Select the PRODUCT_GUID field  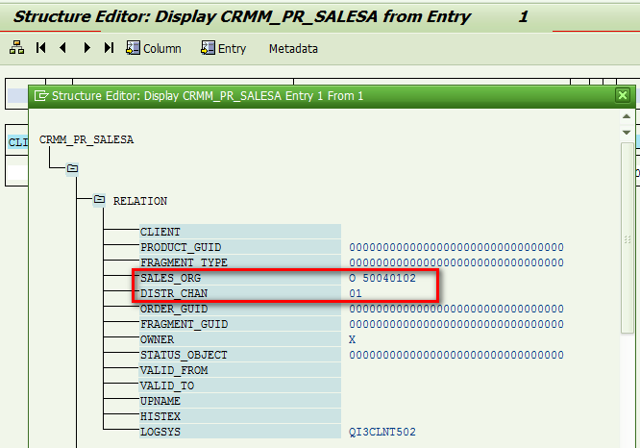(240, 247)
